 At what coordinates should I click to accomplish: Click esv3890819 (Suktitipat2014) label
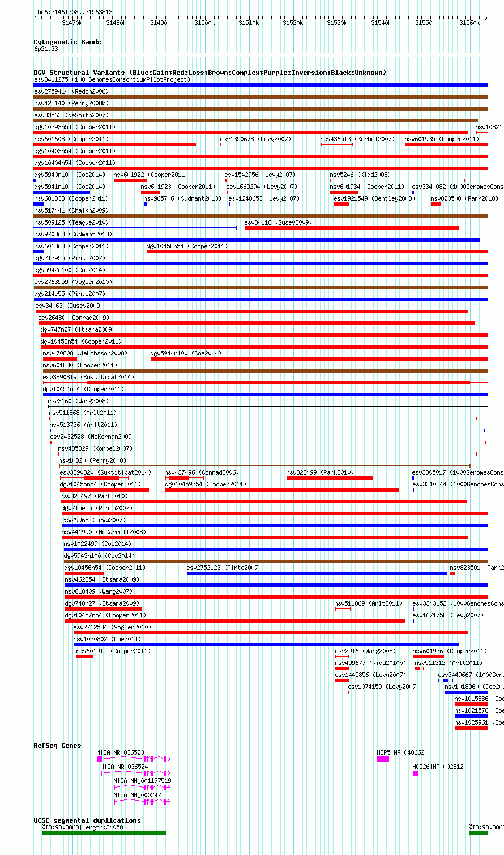pyautogui.click(x=88, y=377)
